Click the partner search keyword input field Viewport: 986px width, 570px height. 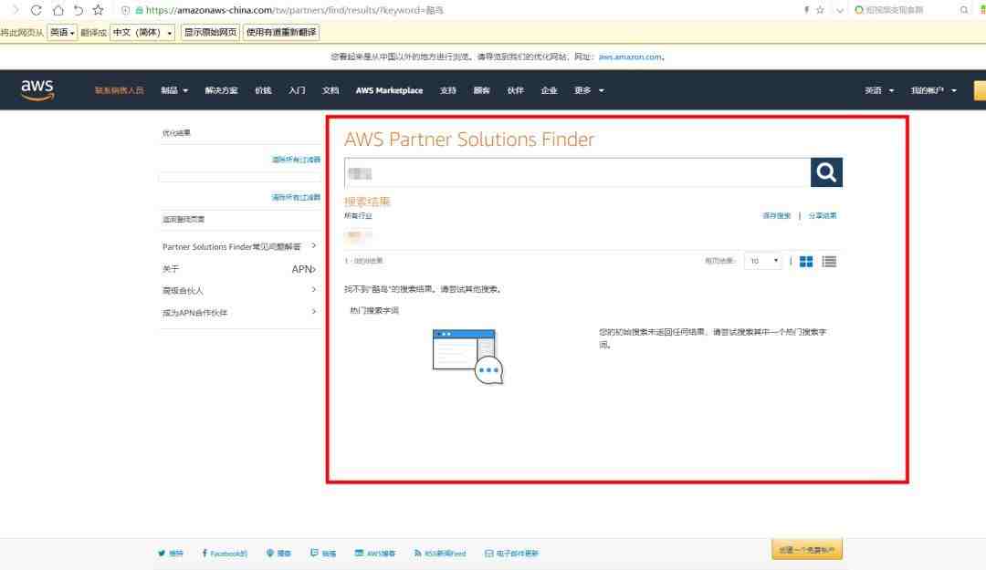click(x=577, y=172)
